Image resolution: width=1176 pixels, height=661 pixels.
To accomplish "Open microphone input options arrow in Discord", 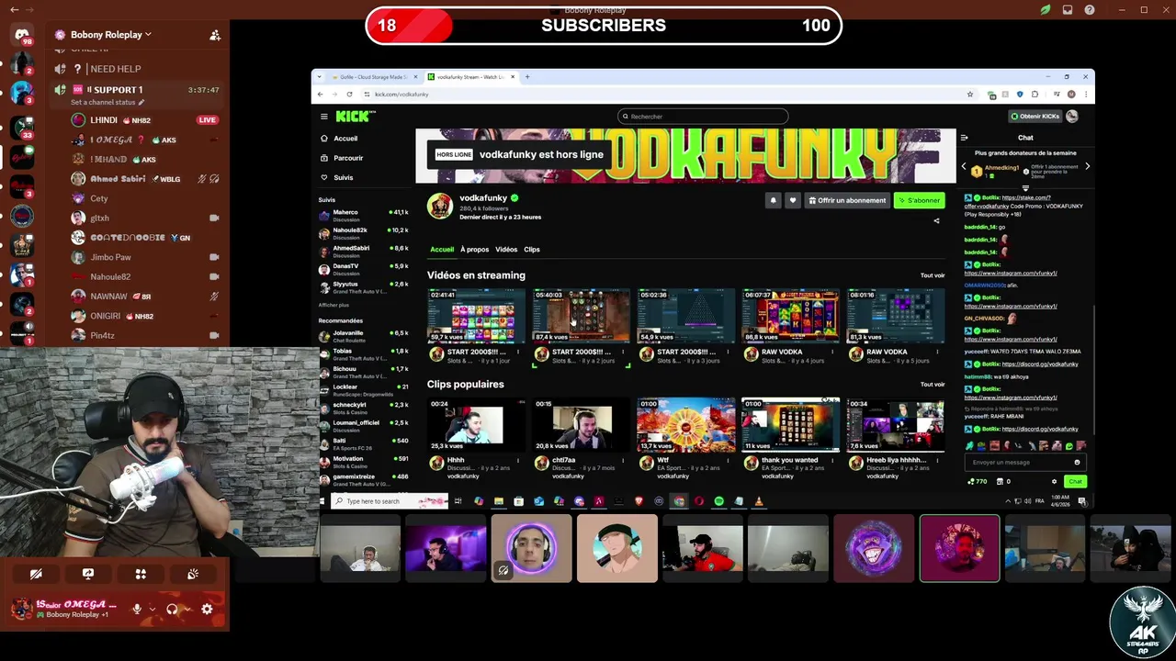I will [x=152, y=609].
